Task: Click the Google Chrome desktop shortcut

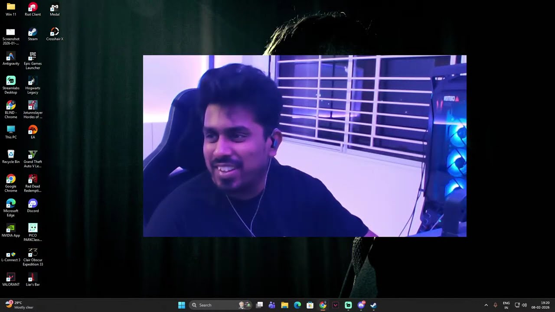Action: point(11,184)
